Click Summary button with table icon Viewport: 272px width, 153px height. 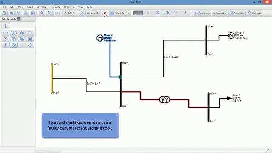(x=202, y=13)
